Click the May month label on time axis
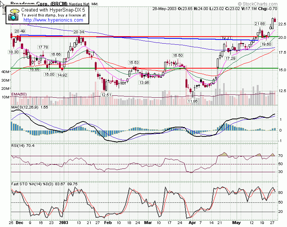Screen dimensions: 287x227 (237, 223)
